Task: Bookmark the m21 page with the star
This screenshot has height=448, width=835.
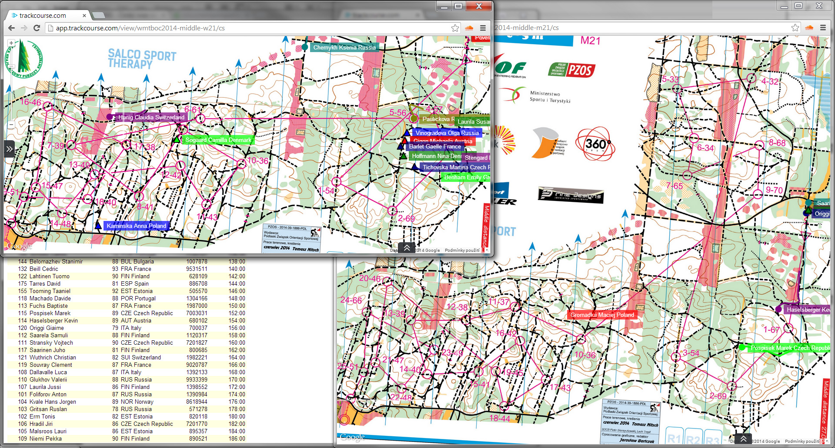Action: tap(795, 28)
